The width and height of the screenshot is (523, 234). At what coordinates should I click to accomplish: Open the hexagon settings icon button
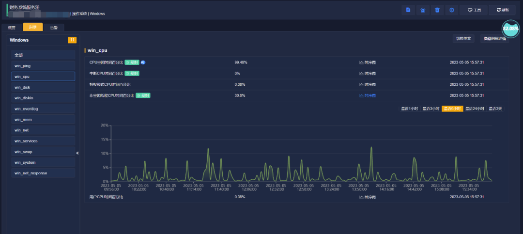[452, 10]
